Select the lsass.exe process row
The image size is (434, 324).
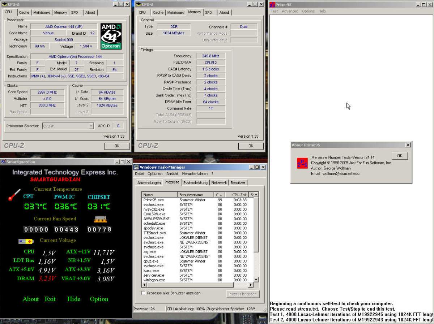pyautogui.click(x=197, y=270)
